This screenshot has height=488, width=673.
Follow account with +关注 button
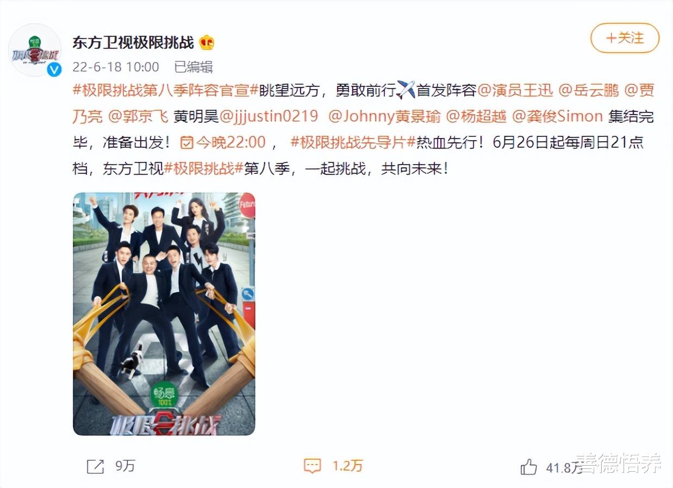coord(625,38)
